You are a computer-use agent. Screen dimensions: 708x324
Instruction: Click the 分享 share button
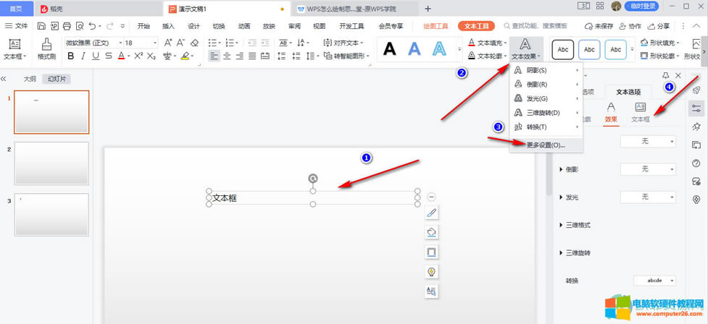coord(659,26)
